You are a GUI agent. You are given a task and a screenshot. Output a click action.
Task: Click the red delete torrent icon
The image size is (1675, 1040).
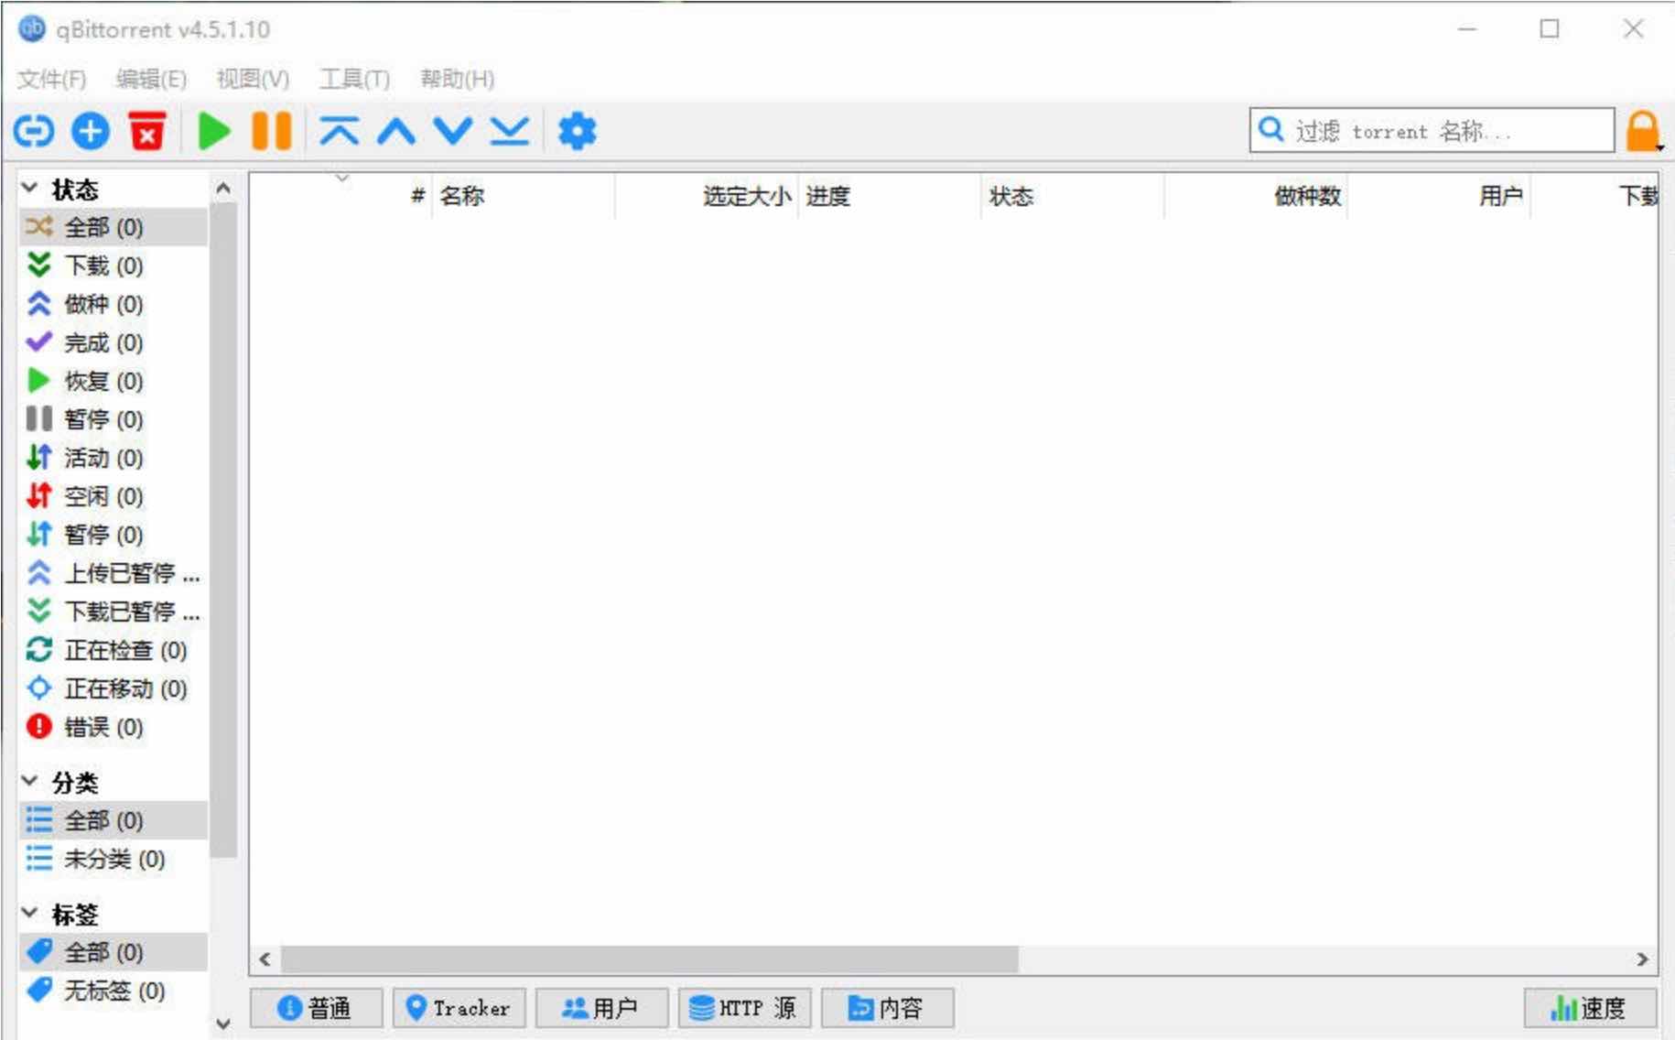point(146,131)
